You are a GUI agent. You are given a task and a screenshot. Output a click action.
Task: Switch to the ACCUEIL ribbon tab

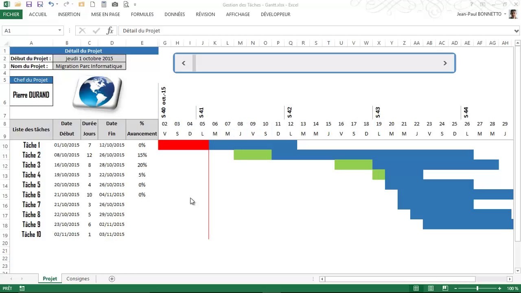click(x=38, y=14)
